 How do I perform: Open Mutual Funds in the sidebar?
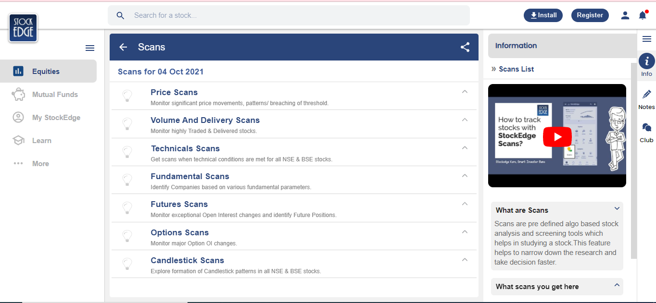(48, 95)
